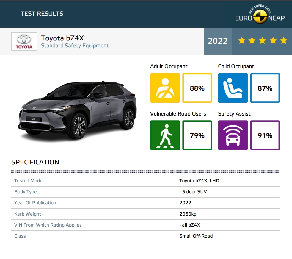Click the Child Occupant label

(x=236, y=66)
